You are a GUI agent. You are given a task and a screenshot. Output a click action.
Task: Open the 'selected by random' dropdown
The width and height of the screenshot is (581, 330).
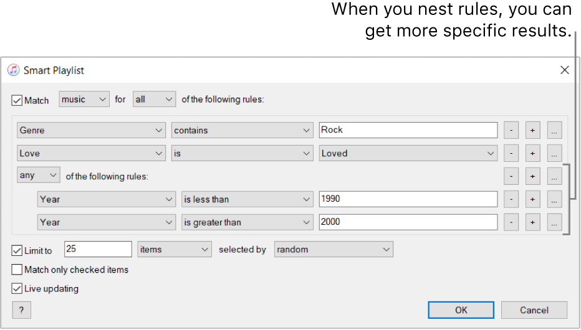tap(334, 250)
